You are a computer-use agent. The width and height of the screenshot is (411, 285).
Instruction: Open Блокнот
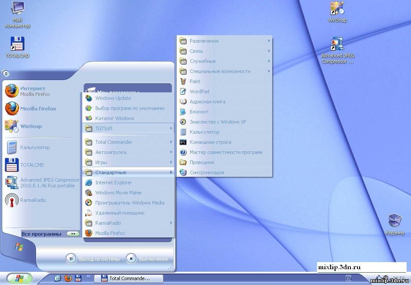tap(224, 112)
